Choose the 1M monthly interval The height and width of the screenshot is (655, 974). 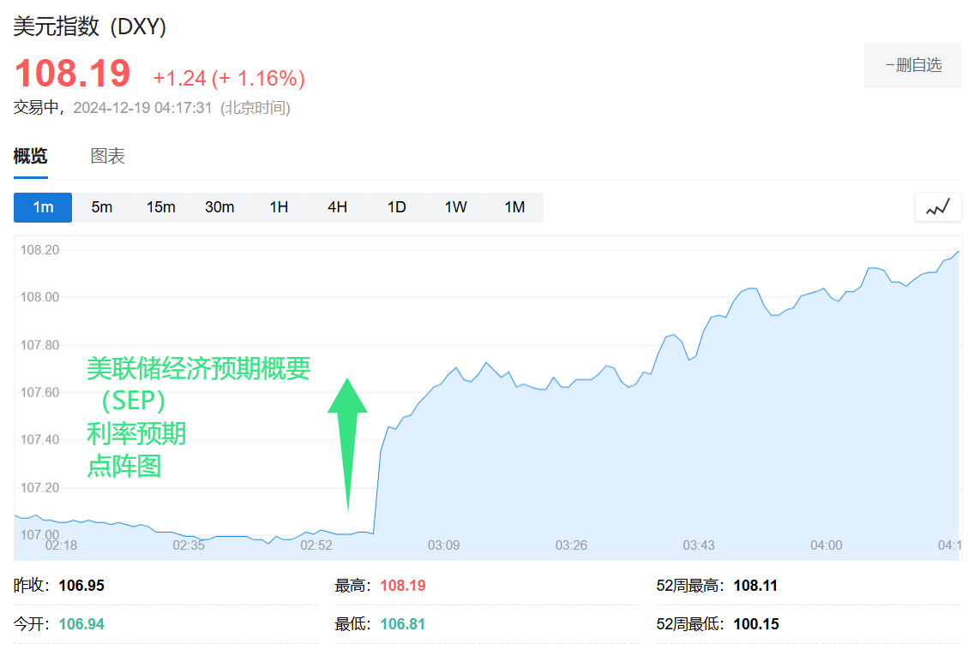click(514, 207)
